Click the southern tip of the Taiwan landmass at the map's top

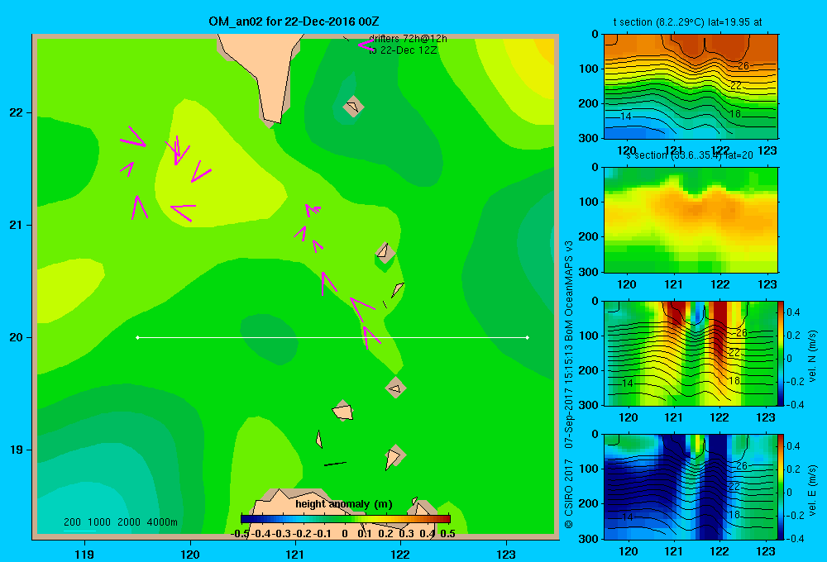point(272,121)
